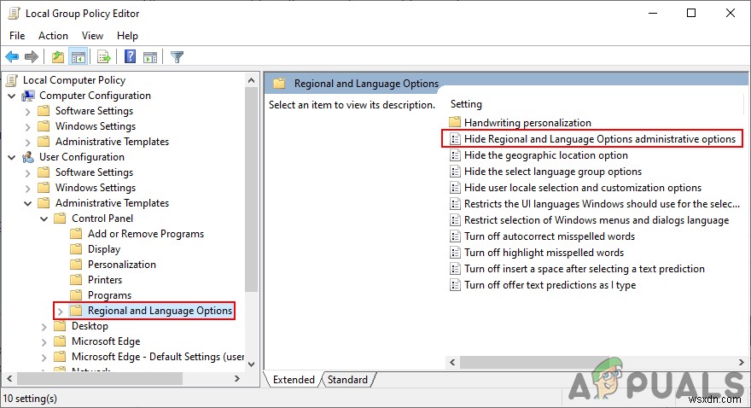Image resolution: width=751 pixels, height=408 pixels.
Task: Click folder icon next to Display
Action: click(x=76, y=249)
